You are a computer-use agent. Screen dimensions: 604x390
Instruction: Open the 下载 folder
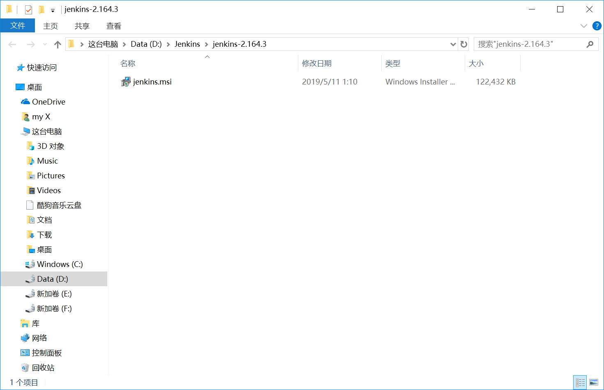(44, 235)
